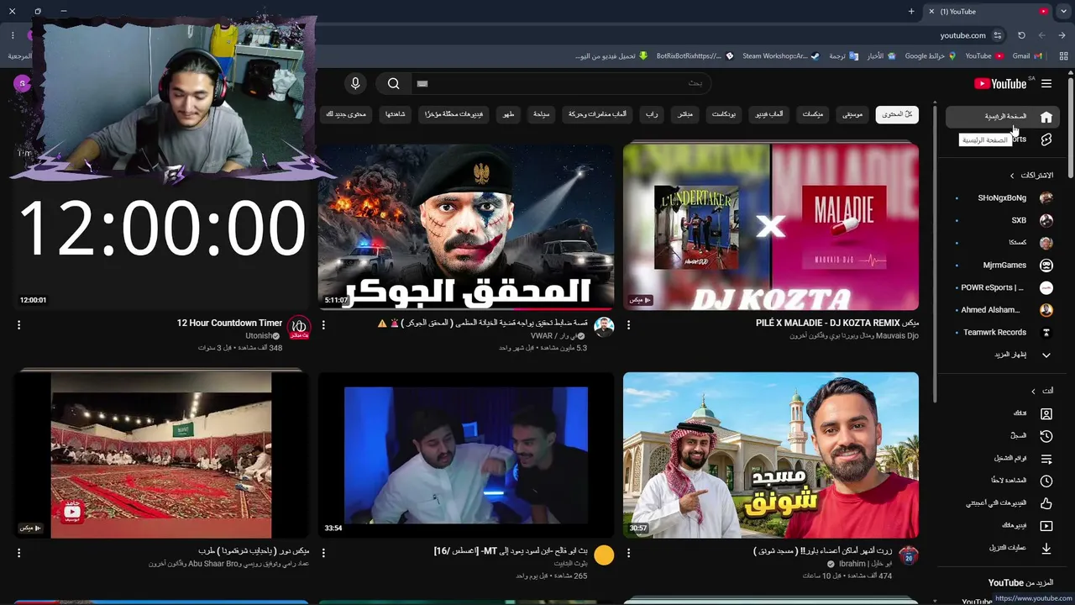Open options menu for 12 Hour Countdown Timer
Screen dimensions: 1075x605
pos(18,325)
